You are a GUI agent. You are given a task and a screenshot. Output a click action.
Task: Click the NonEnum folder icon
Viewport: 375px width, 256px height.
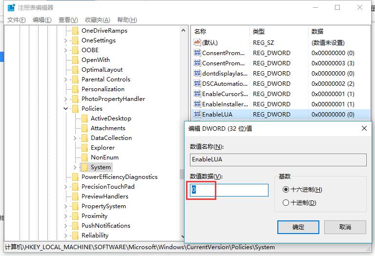(84, 158)
